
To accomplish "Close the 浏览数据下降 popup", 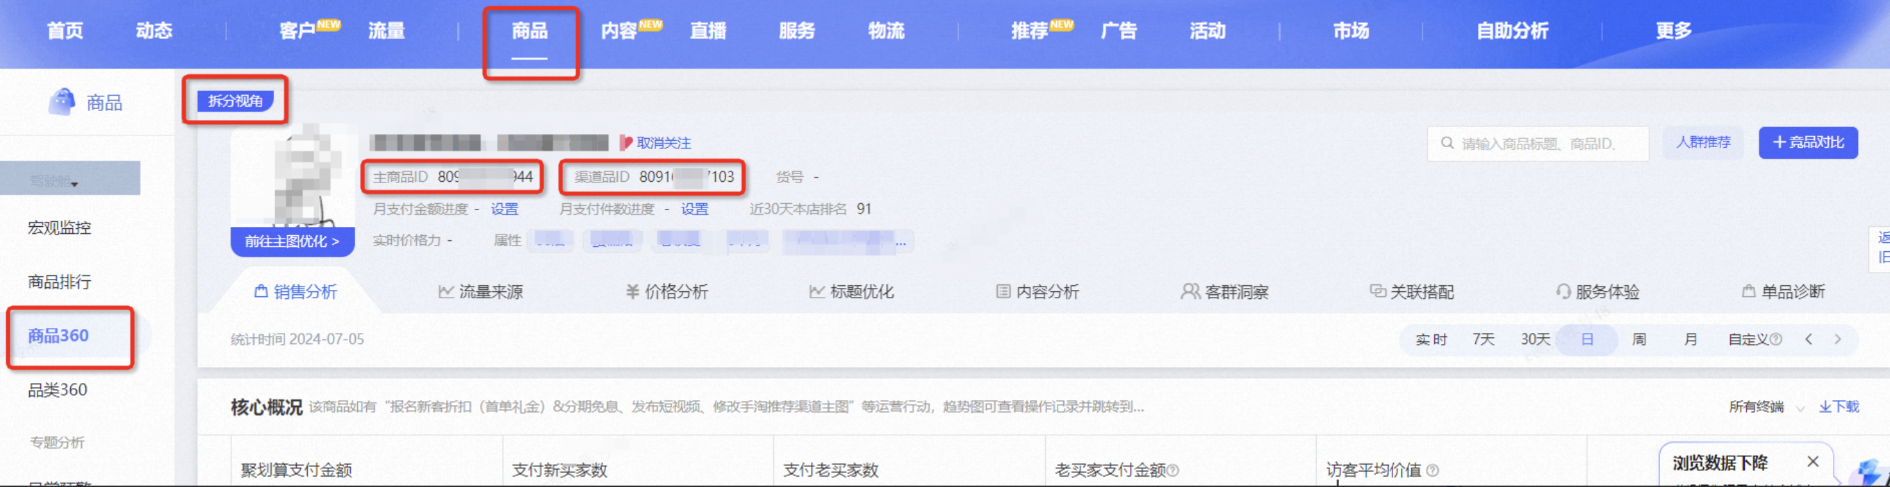I will click(1813, 461).
